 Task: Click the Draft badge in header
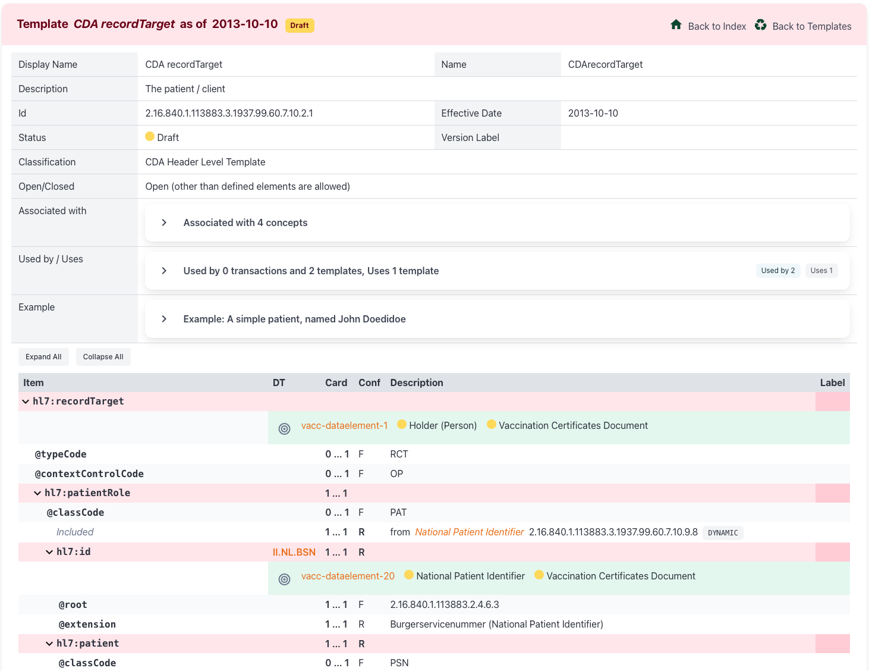tap(300, 26)
